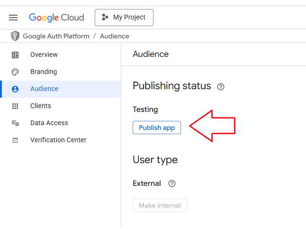Click the Publish app button
The height and width of the screenshot is (229, 306).
157,128
